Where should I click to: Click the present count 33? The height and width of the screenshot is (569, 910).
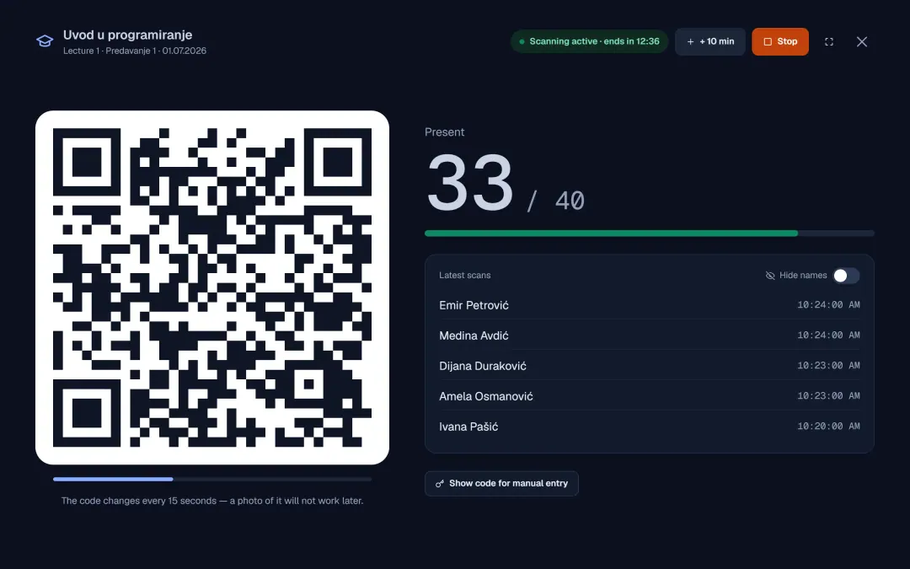pos(470,183)
